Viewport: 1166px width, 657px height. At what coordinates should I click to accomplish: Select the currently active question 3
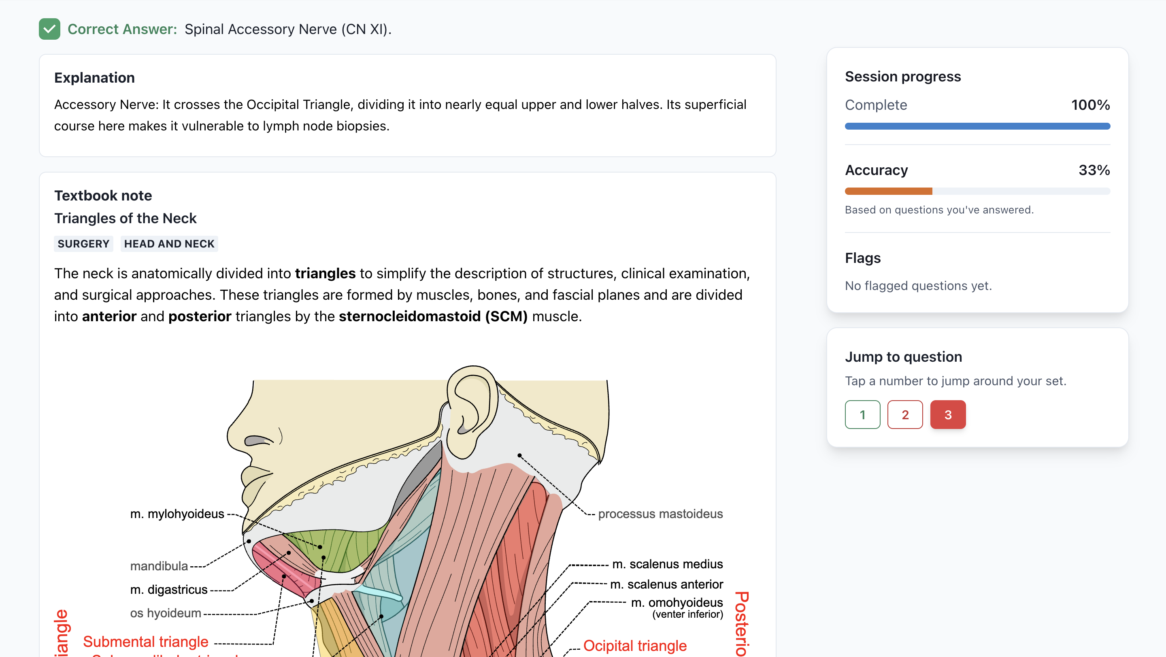(948, 414)
